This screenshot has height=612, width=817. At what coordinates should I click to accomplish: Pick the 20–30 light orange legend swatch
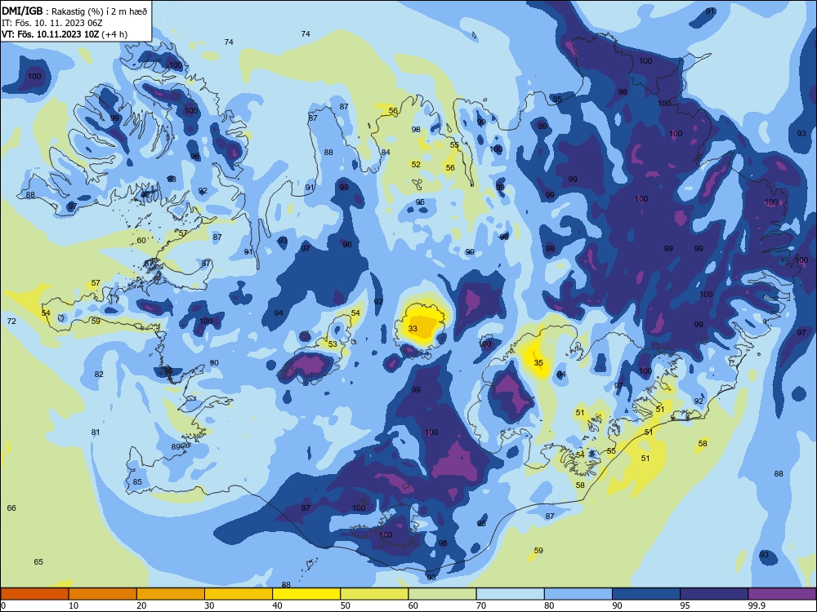[x=171, y=594]
